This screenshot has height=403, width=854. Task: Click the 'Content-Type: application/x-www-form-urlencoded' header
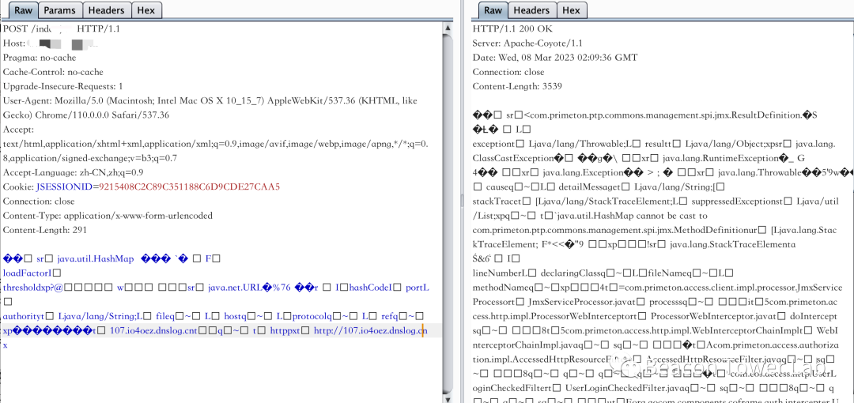108,216
